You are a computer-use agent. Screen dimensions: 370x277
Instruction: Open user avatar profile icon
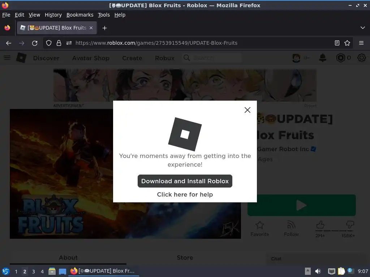[296, 58]
